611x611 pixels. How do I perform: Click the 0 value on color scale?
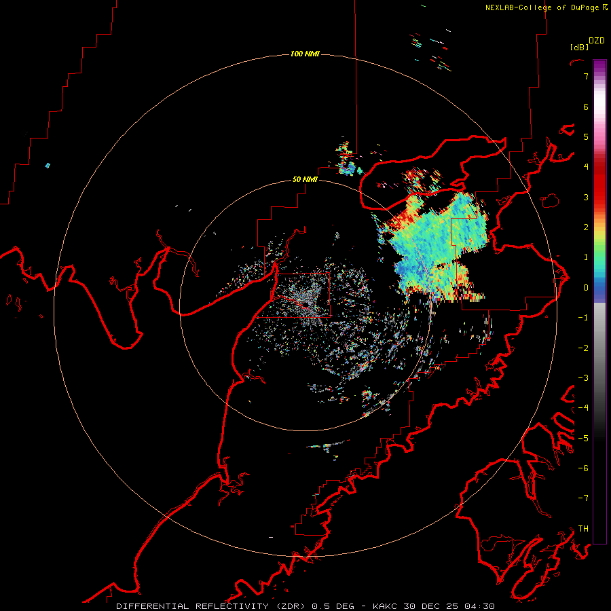point(586,288)
